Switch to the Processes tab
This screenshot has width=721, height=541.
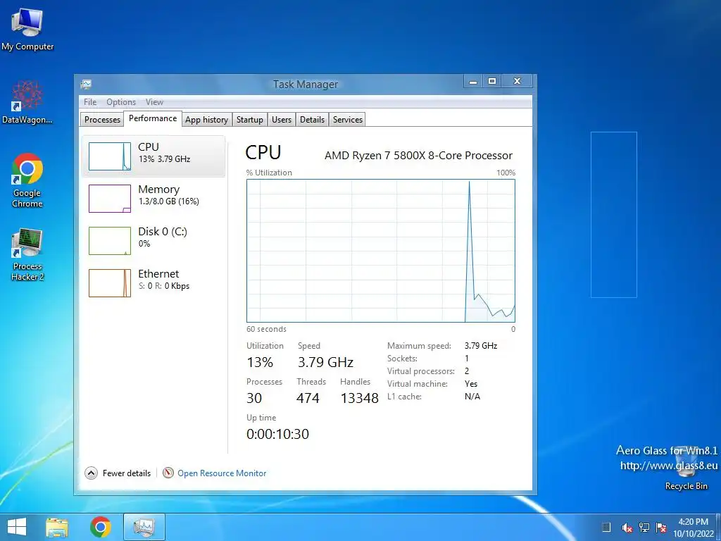(x=102, y=120)
